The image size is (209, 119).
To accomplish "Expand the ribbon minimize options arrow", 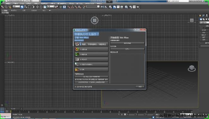I will (x=50, y=10).
